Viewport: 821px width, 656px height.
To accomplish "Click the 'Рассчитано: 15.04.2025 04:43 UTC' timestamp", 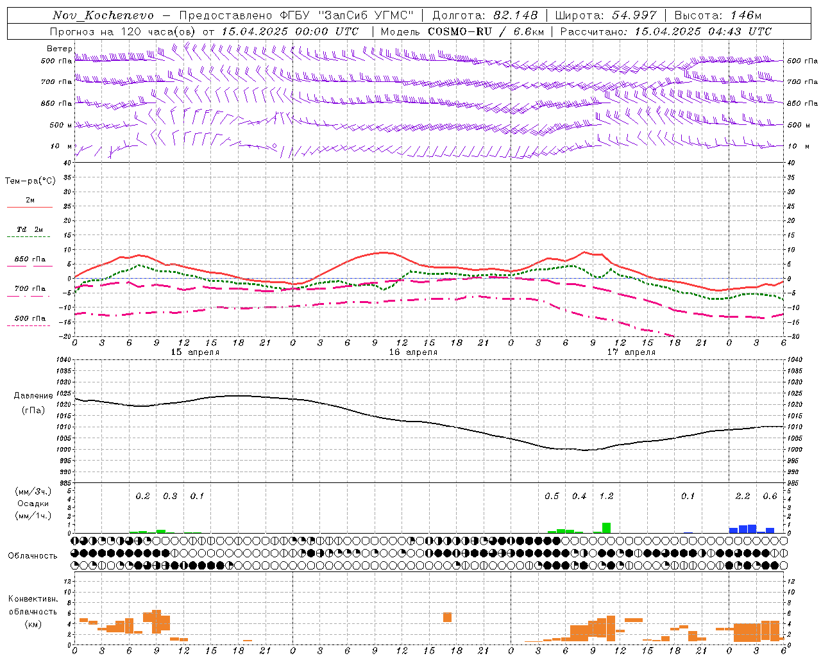I will [666, 31].
